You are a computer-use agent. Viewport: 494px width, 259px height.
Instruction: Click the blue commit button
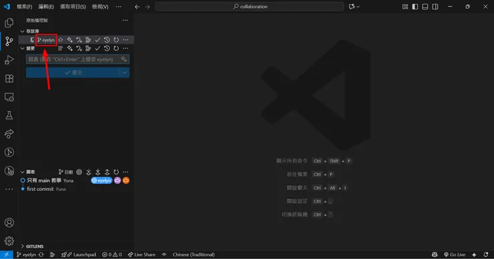(x=73, y=73)
